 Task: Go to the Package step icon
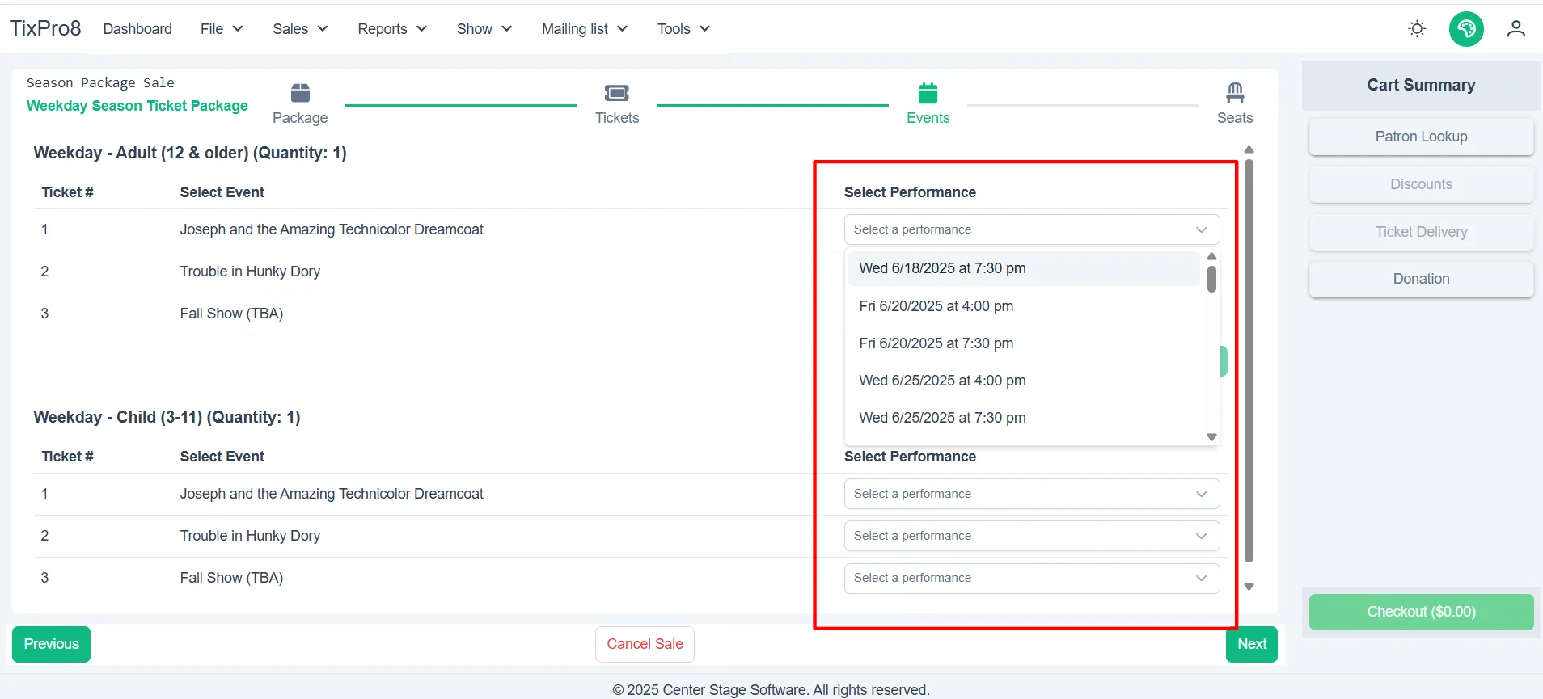point(300,93)
